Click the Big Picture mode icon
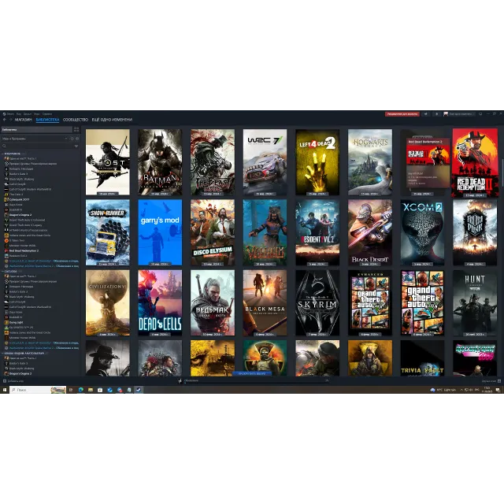The width and height of the screenshot is (504, 504). click(x=480, y=113)
